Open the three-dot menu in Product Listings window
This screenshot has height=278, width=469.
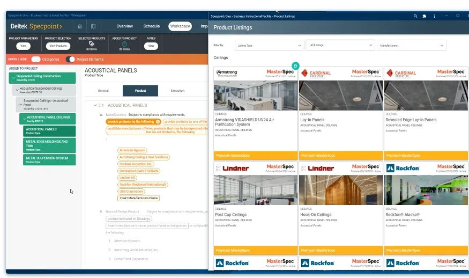click(434, 16)
